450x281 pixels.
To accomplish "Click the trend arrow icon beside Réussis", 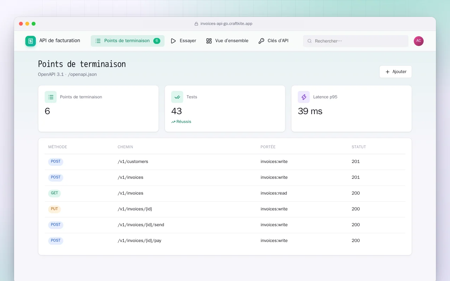I will [x=173, y=122].
